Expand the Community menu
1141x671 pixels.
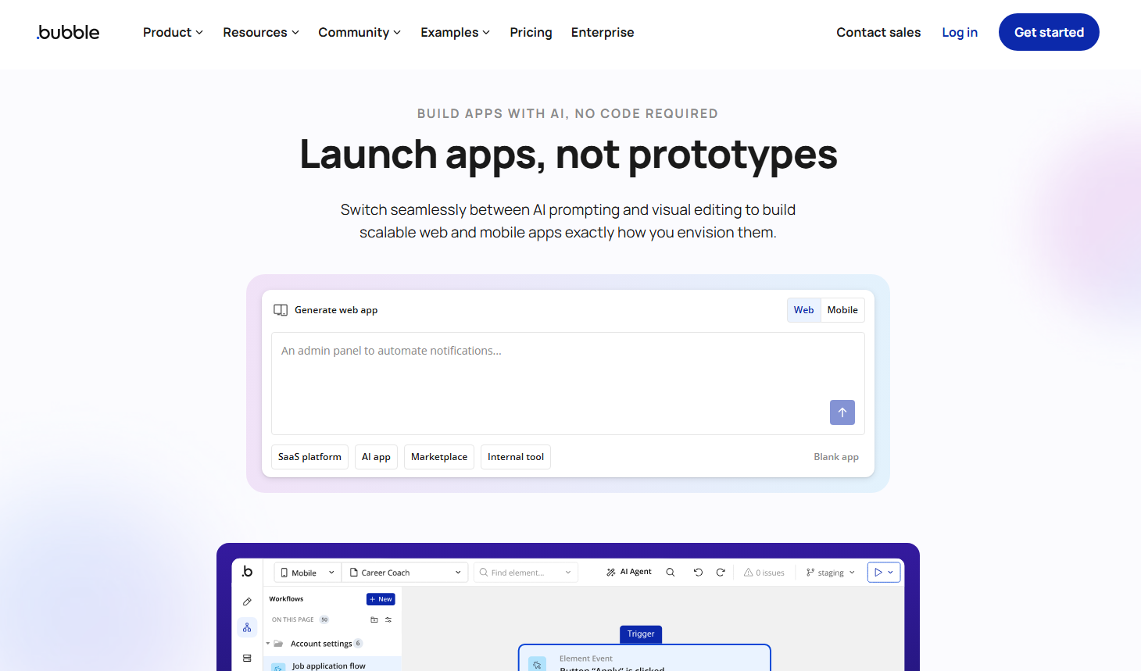(359, 32)
